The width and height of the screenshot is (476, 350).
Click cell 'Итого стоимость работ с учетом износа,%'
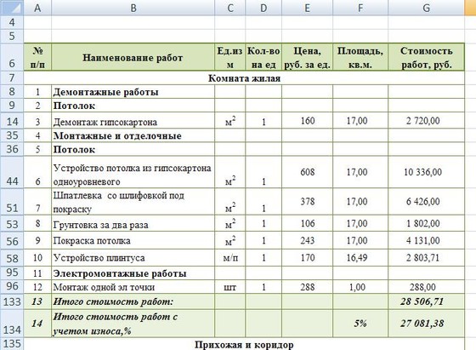(133, 324)
